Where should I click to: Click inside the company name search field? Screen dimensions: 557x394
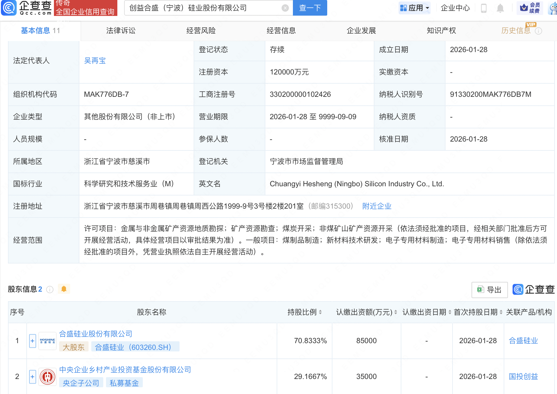click(x=199, y=8)
